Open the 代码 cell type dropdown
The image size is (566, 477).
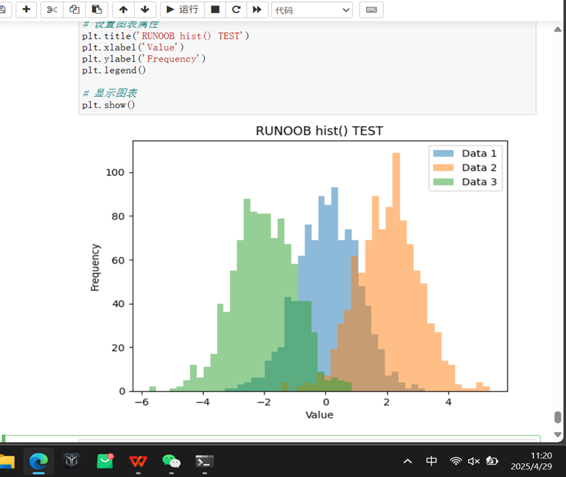[312, 10]
